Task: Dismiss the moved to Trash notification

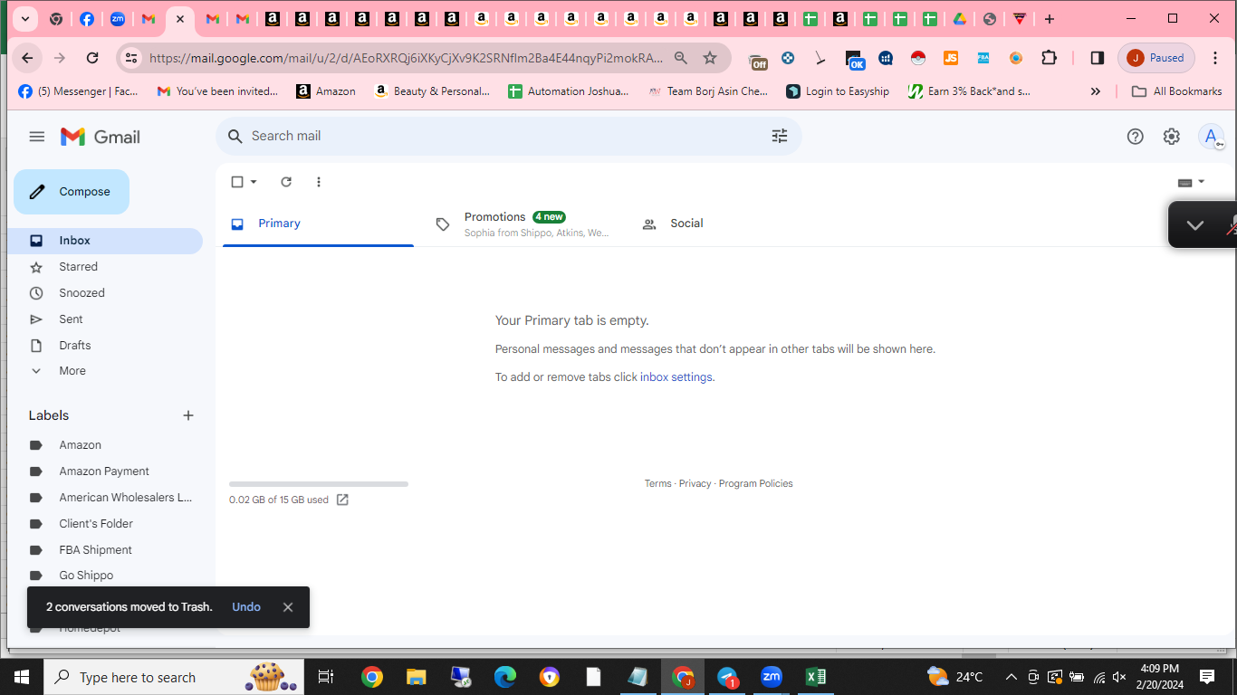Action: click(x=288, y=607)
